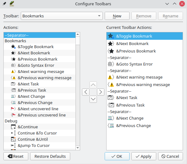Viewport: 187px width, 164px height.
Task: Cancel the Configure Toolbars dialog
Action: (x=171, y=156)
